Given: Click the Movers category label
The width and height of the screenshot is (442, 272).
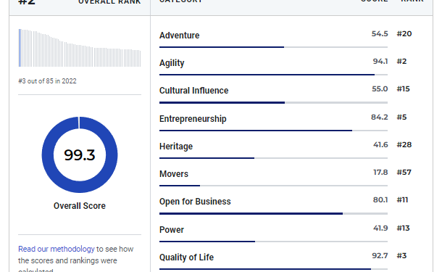Looking at the screenshot, I should pos(174,174).
